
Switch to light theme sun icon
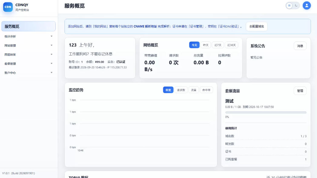(289, 6)
